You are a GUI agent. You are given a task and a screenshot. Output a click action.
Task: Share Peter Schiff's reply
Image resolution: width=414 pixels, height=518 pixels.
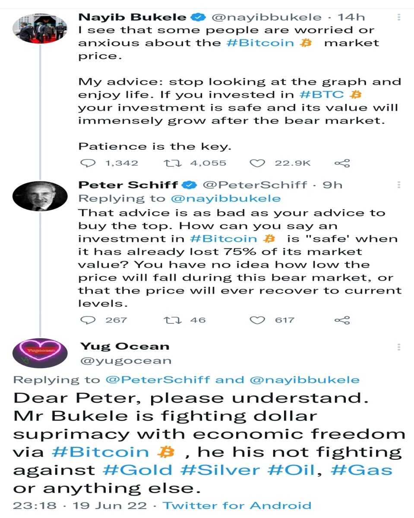tap(342, 320)
